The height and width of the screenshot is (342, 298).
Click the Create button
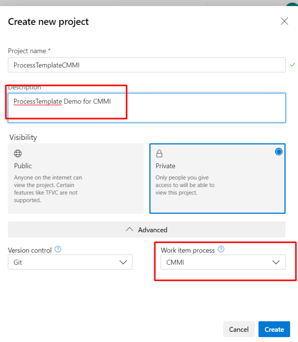click(274, 329)
